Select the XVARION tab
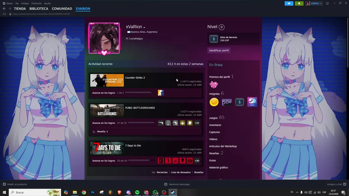Viewport: 349px width, 196px height. (83, 9)
